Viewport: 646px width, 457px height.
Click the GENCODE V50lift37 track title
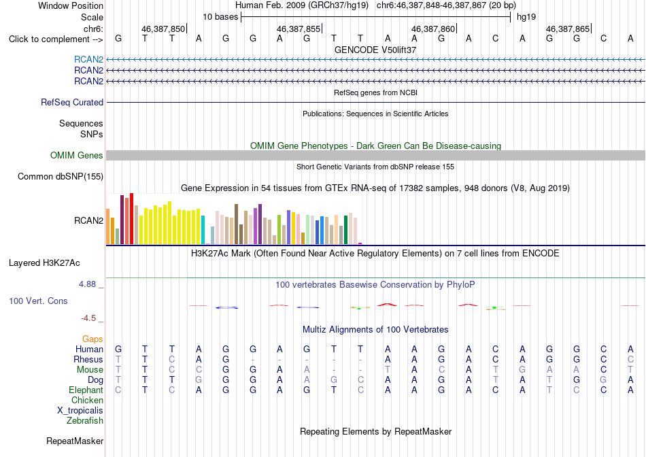click(x=375, y=50)
